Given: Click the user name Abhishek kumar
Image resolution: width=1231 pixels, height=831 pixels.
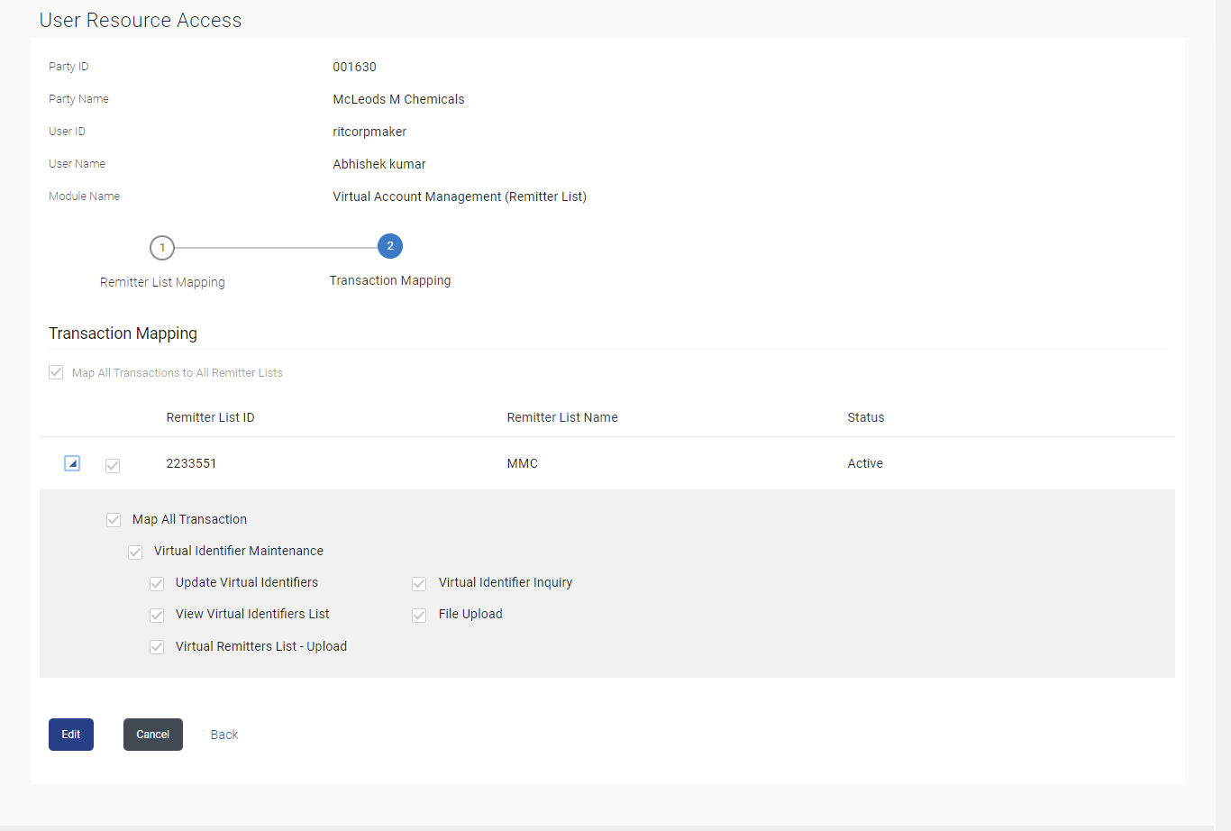Looking at the screenshot, I should click(x=379, y=164).
